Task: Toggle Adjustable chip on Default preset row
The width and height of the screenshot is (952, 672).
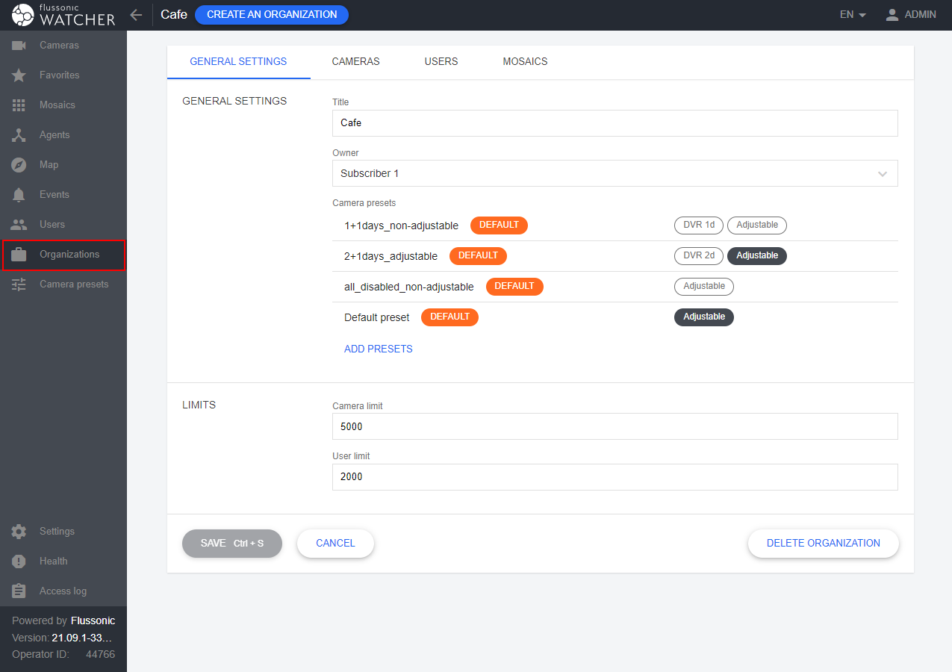Action: click(x=703, y=317)
